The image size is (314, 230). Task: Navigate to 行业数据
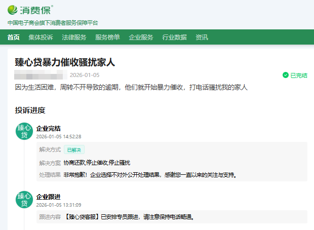tap(174, 37)
